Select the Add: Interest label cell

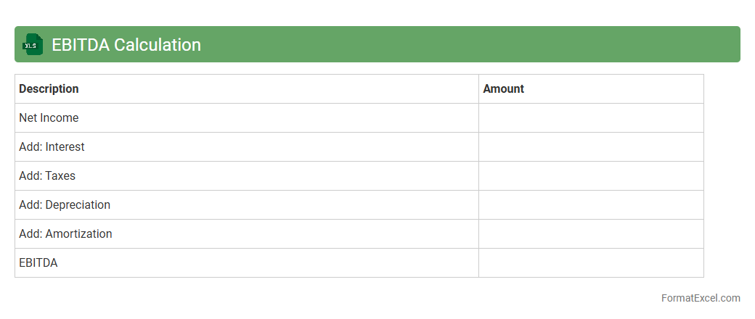(x=52, y=147)
